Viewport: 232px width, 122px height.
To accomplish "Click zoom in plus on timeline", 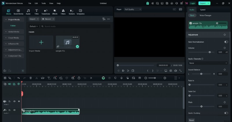I will click(165, 78).
